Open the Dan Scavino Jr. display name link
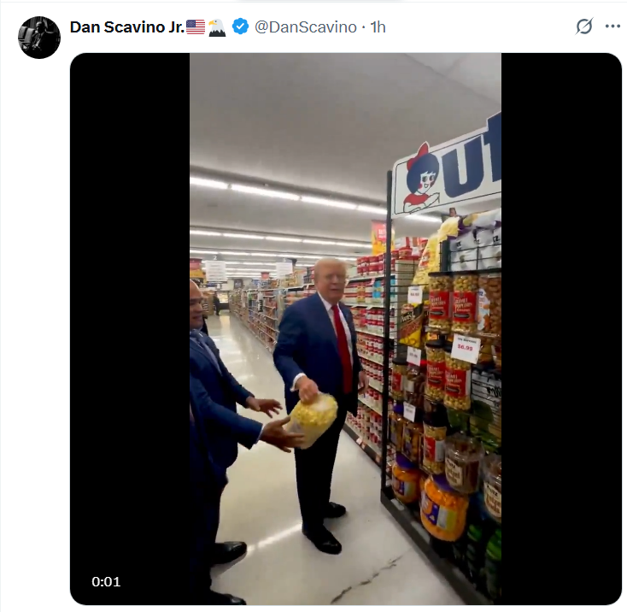Screen dimensions: 627x612 [x=127, y=27]
